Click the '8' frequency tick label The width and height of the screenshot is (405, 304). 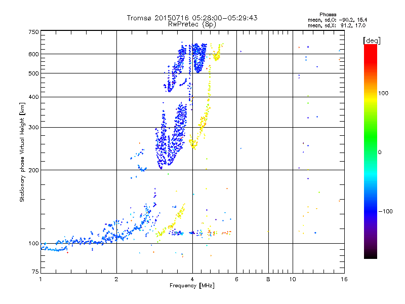point(268,279)
